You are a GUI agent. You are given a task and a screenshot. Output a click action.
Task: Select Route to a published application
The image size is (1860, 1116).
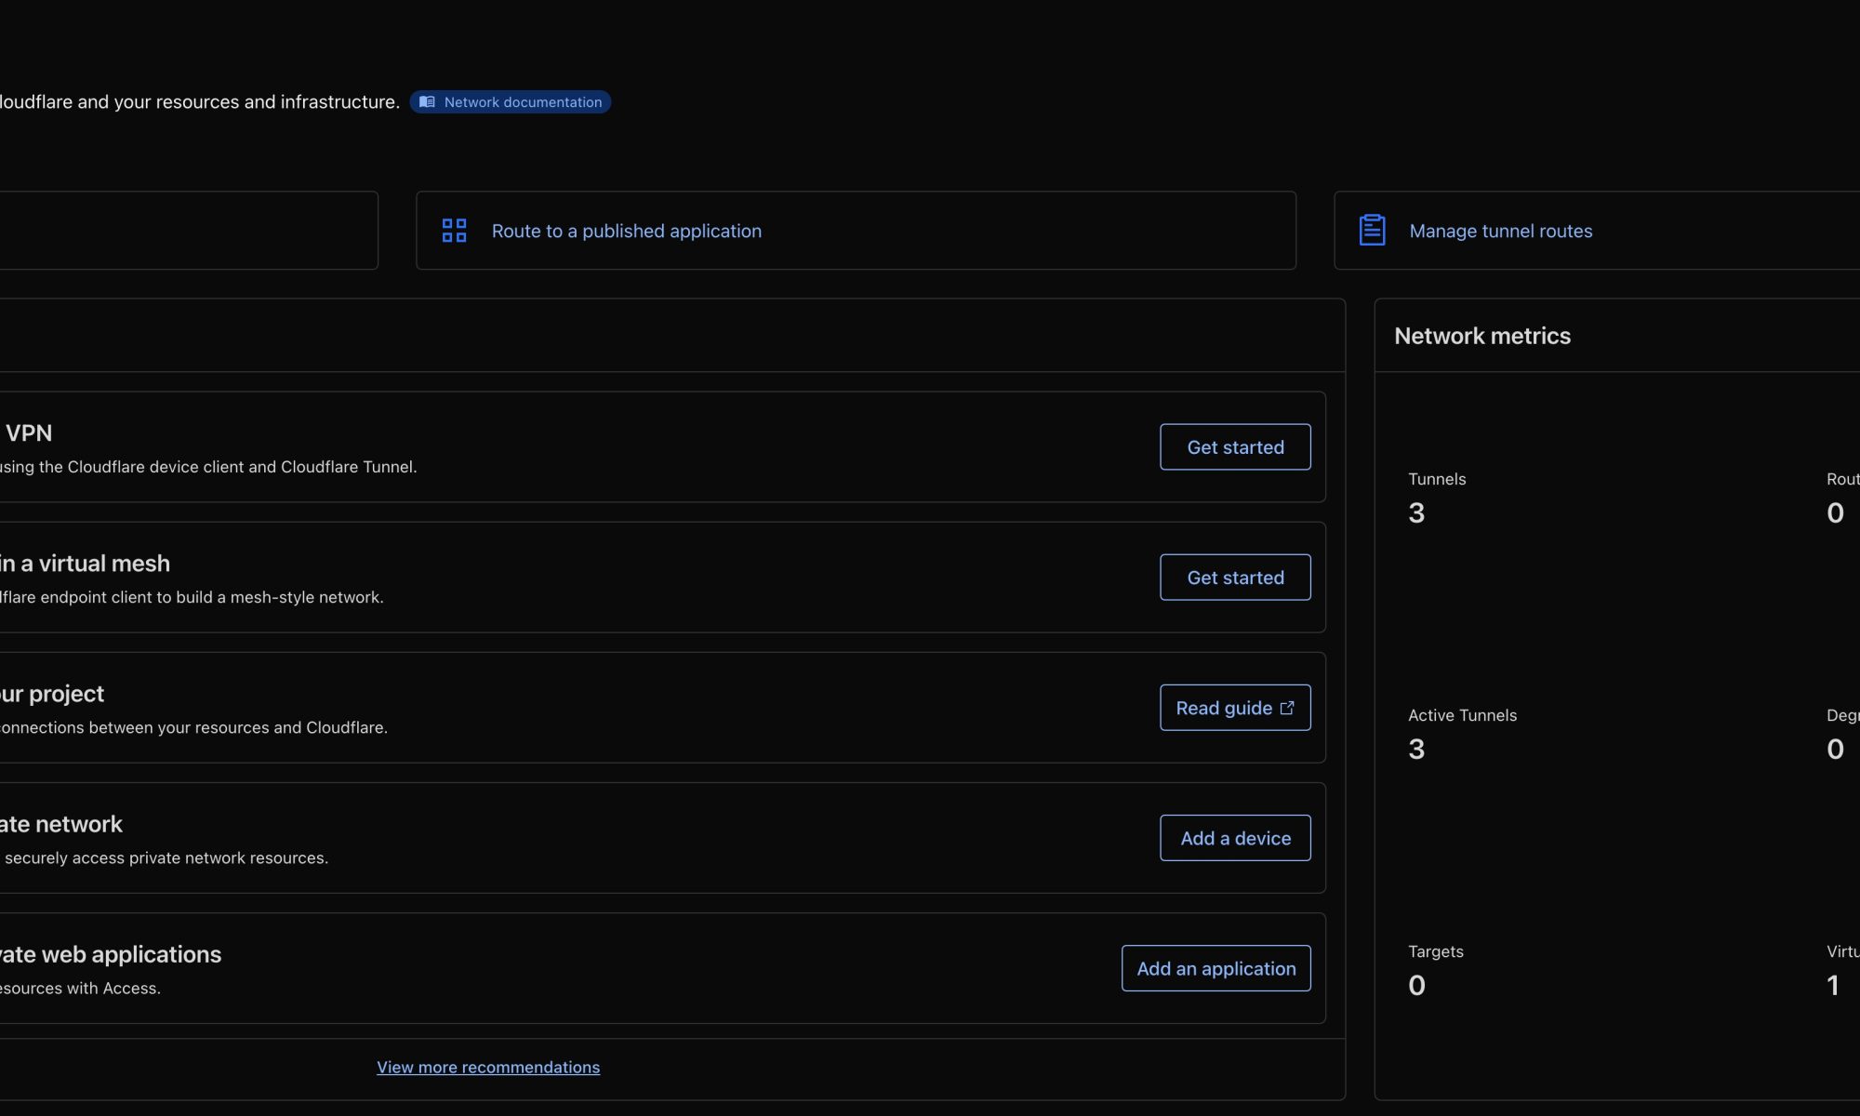pos(626,231)
